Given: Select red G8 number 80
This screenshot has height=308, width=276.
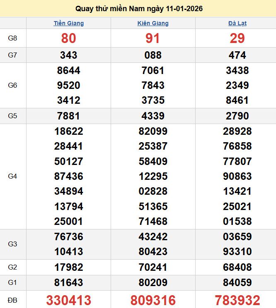Looking at the screenshot, I should (x=68, y=38).
